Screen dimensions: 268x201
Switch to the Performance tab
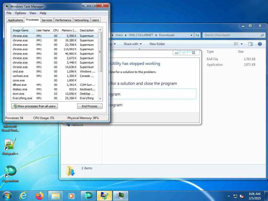tap(63, 20)
